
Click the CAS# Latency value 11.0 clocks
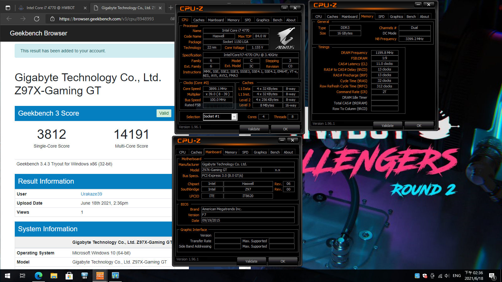coord(385,64)
